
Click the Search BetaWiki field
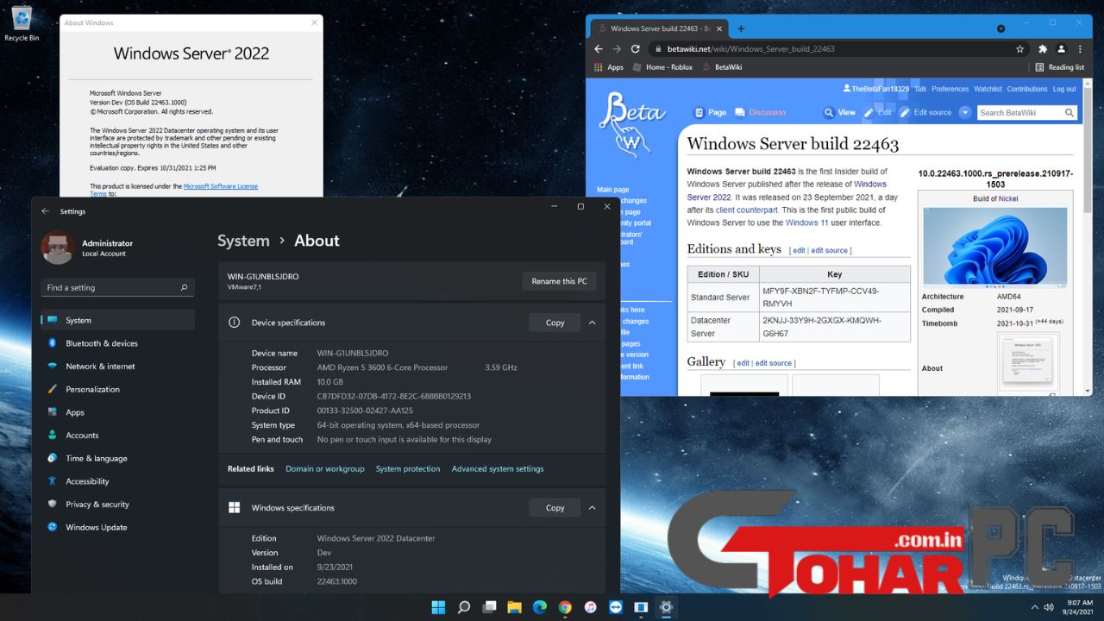coord(1019,112)
